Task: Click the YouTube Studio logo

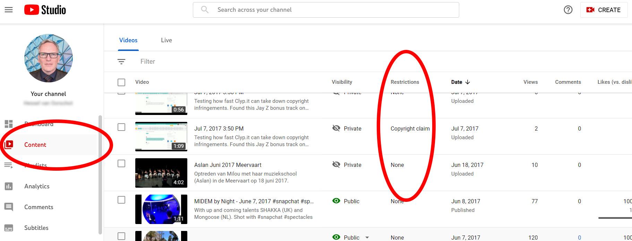Action: [x=45, y=10]
